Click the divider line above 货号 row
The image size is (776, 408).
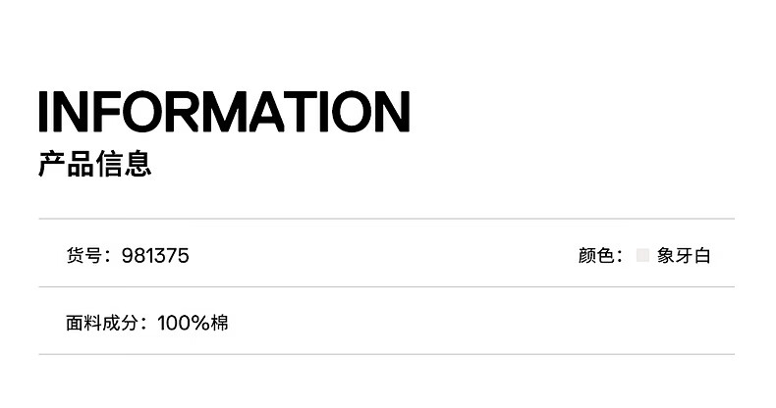pos(387,219)
